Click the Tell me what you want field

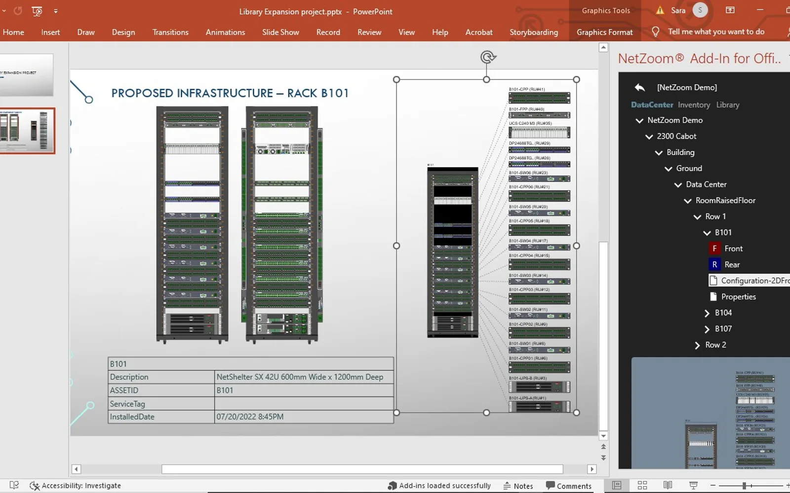point(716,32)
